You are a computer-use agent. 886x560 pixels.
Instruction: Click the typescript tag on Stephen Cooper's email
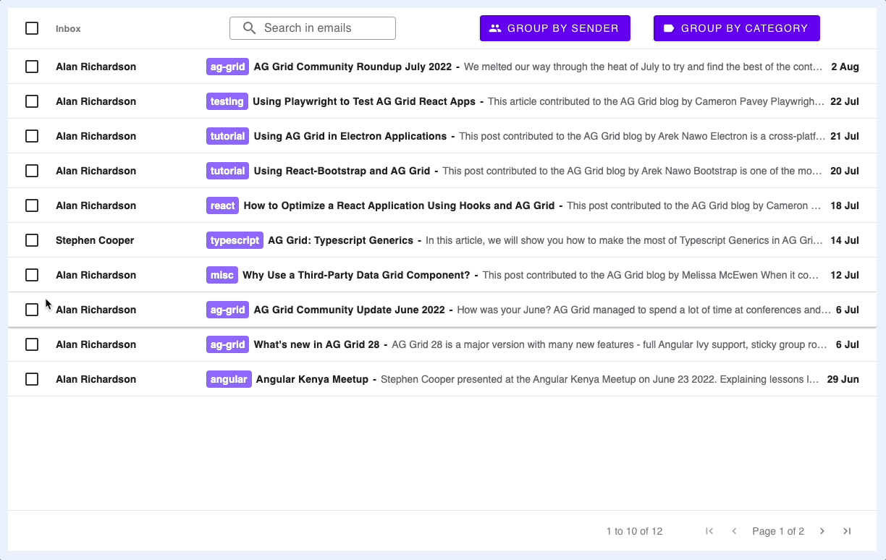point(235,239)
